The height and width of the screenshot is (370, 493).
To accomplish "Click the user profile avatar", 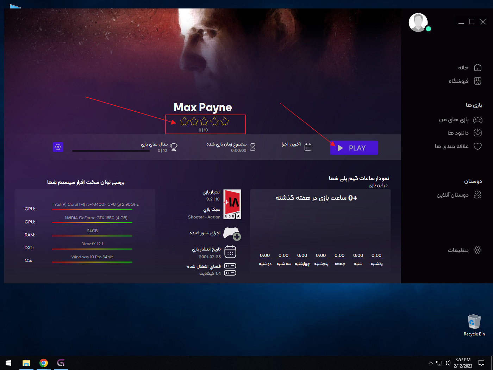I will tap(418, 23).
